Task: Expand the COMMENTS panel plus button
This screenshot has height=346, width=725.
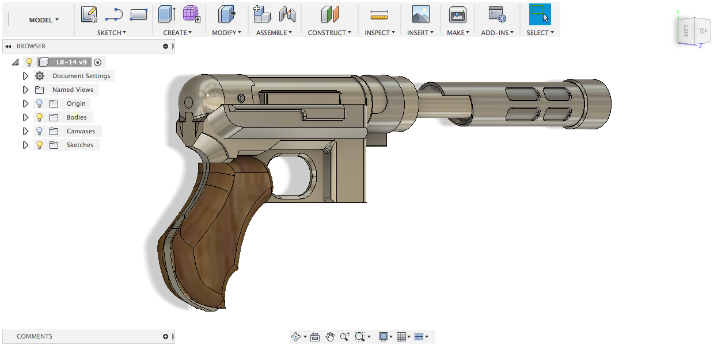Action: (x=166, y=336)
